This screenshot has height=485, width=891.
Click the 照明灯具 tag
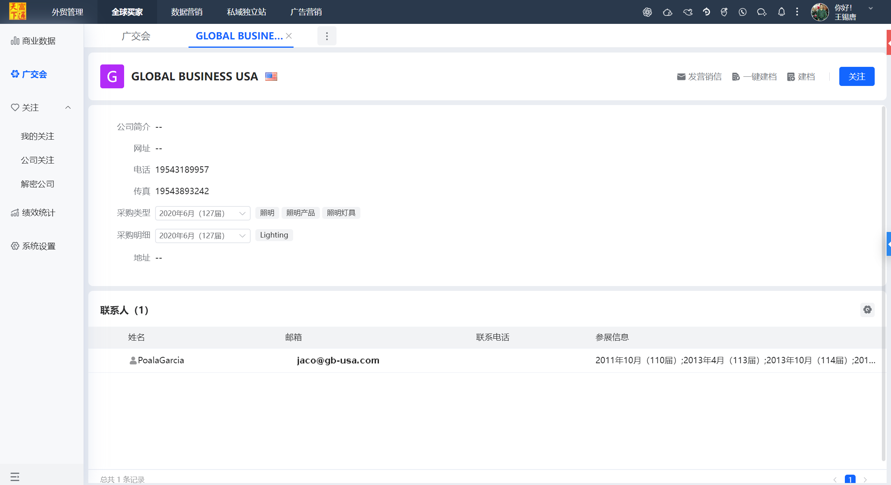tap(341, 213)
